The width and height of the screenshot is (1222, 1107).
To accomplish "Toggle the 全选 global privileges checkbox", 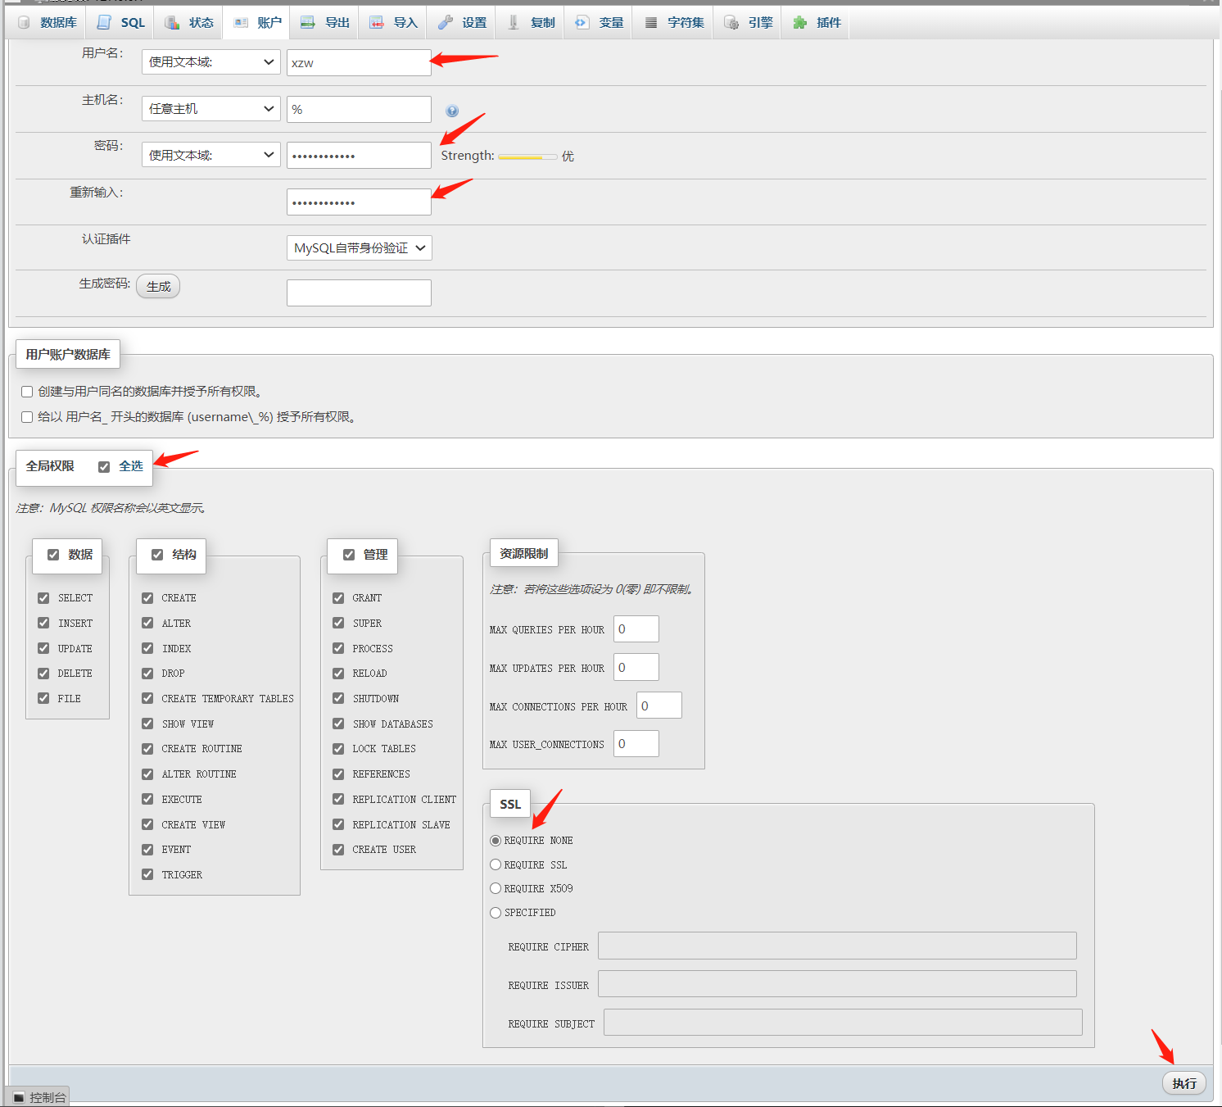I will (x=104, y=467).
